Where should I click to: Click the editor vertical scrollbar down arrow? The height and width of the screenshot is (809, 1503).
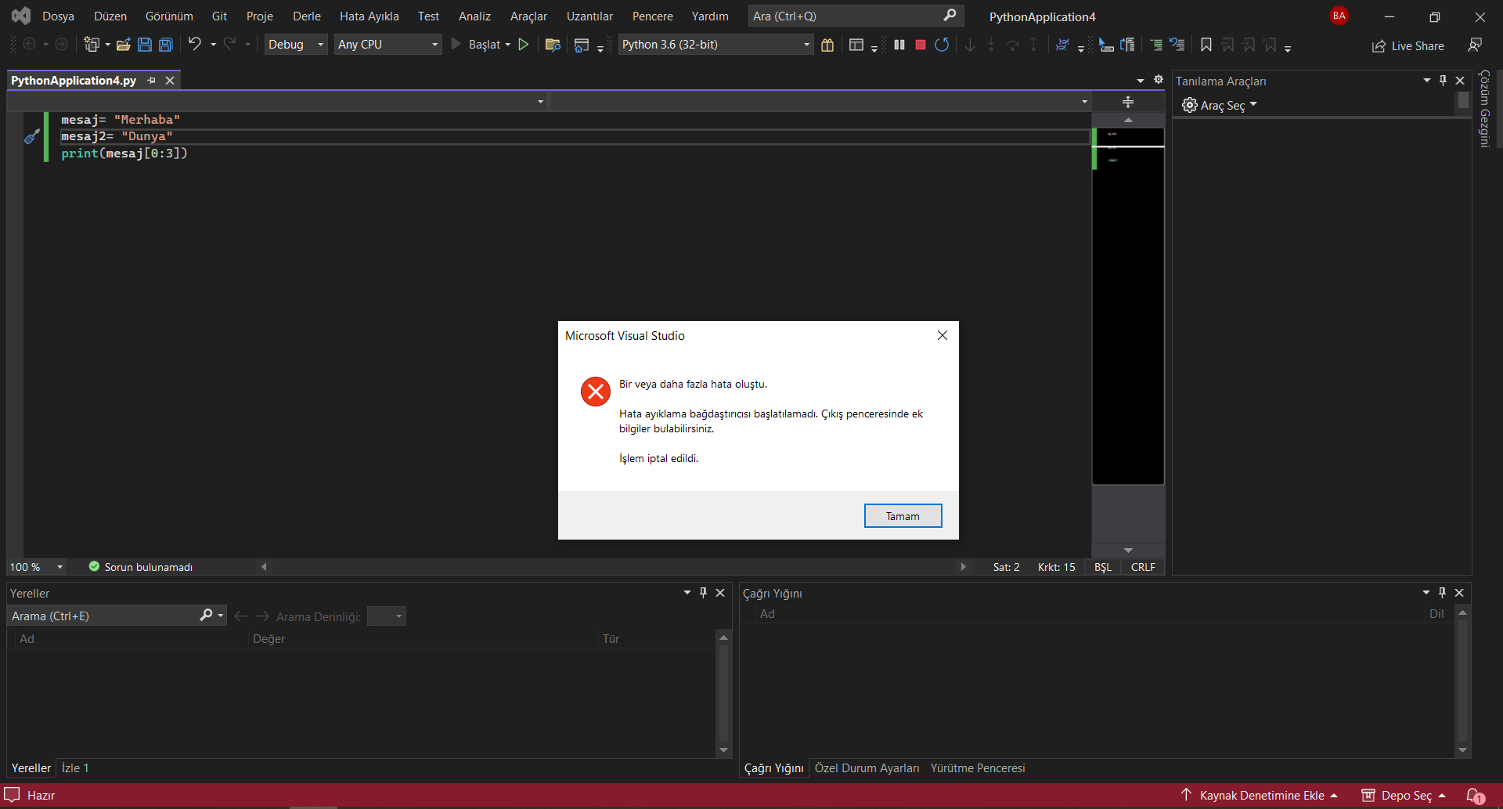(x=1128, y=551)
